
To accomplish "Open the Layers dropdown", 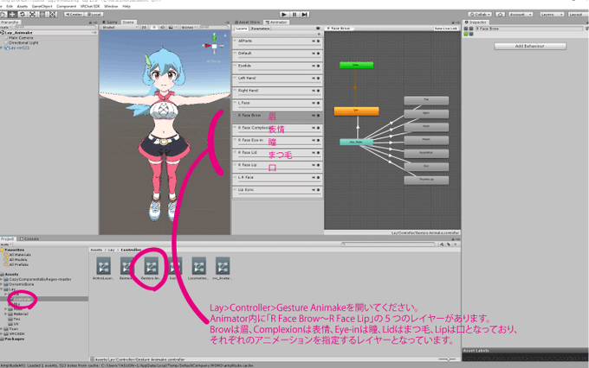I will tap(552, 14).
